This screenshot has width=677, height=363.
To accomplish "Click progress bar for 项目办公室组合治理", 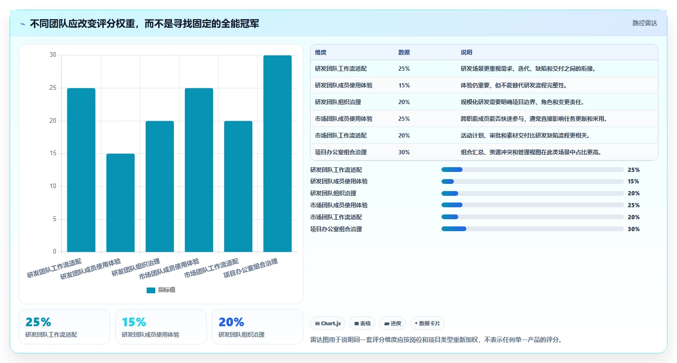I will (x=533, y=229).
